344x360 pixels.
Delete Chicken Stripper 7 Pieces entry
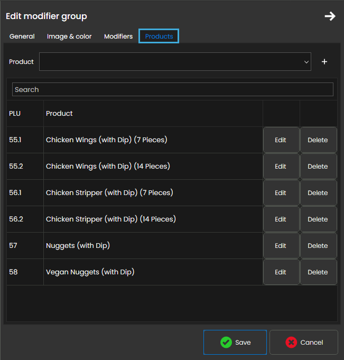(x=318, y=193)
